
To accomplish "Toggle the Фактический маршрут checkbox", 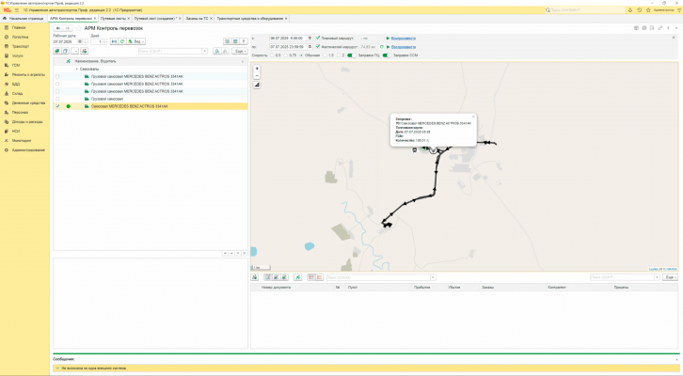I will [318, 47].
